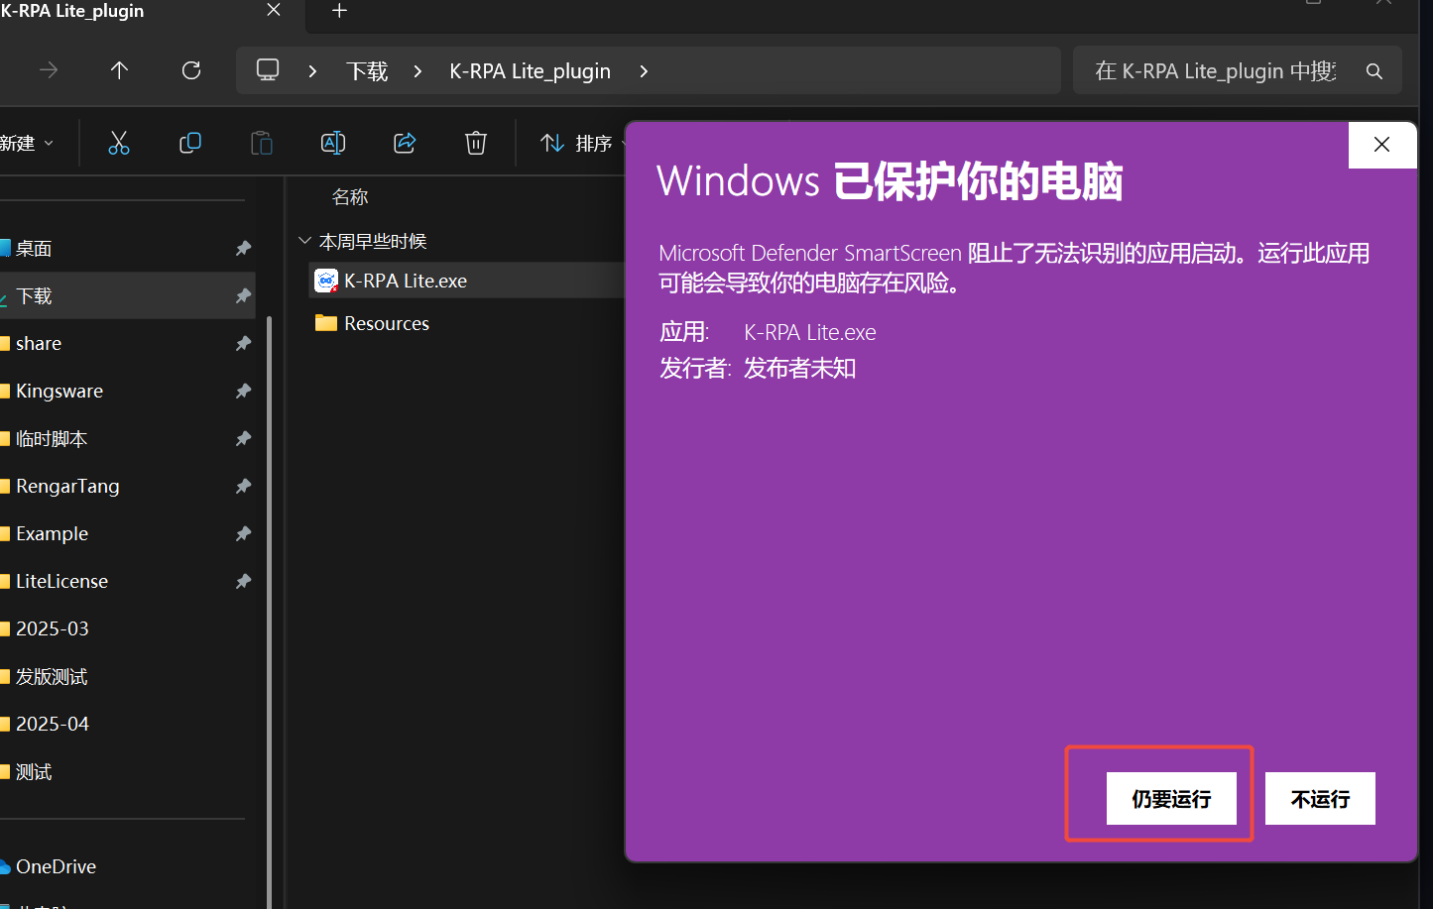Click the refresh icon beside the address bar
The image size is (1433, 909).
click(x=191, y=70)
